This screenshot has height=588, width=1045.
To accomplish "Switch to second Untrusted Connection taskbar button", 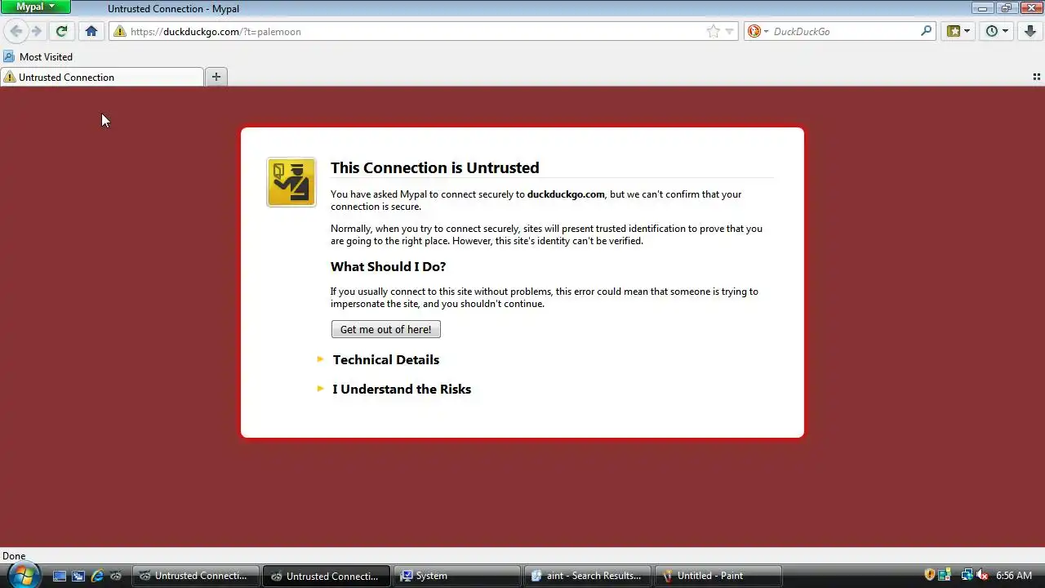I will pyautogui.click(x=326, y=576).
